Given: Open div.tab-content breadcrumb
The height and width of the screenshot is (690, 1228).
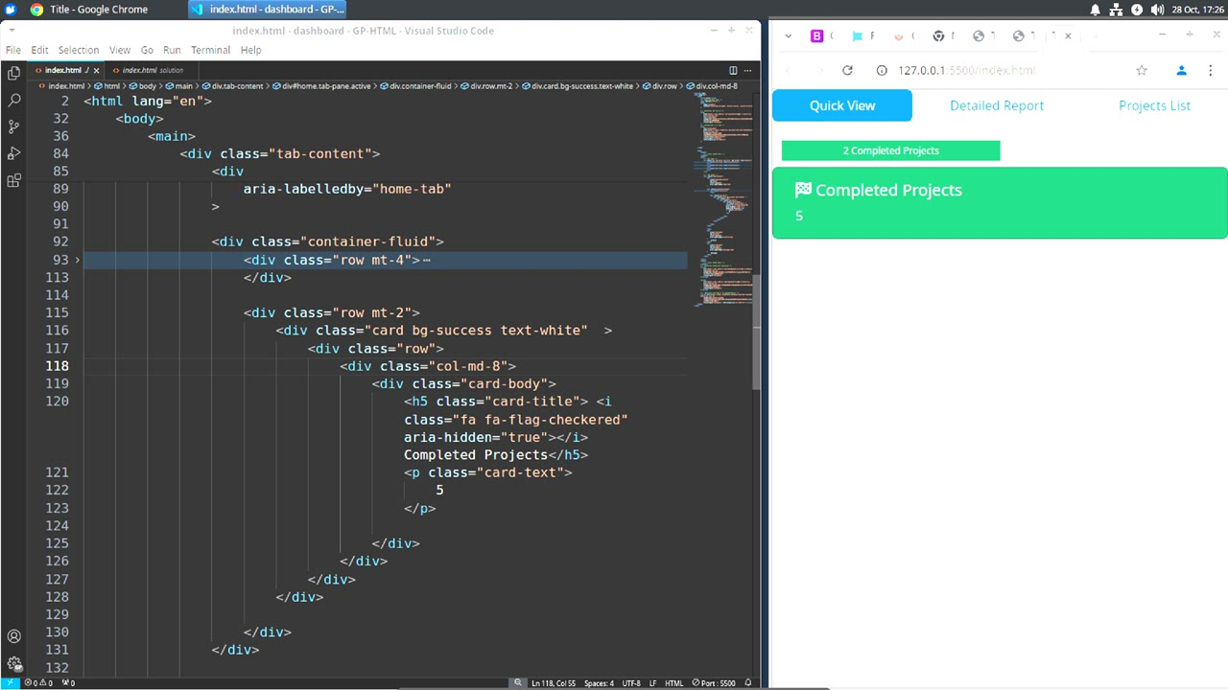Looking at the screenshot, I should point(232,86).
